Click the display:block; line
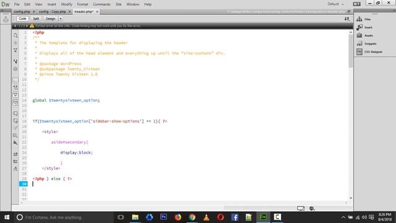The width and height of the screenshot is (396, 223). pos(77,153)
